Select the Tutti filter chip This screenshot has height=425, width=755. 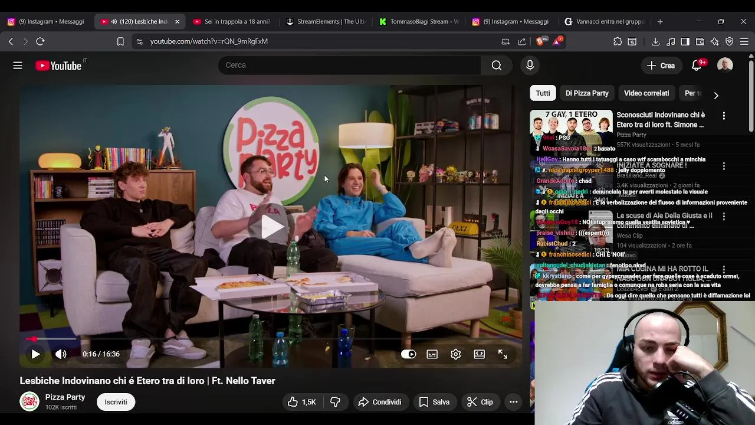coord(543,93)
